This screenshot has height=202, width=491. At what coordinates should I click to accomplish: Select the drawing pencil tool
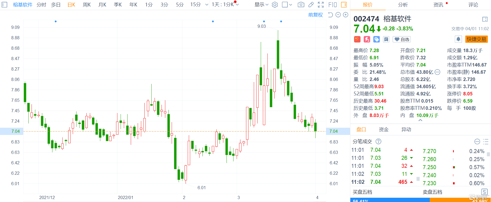[x=311, y=5]
